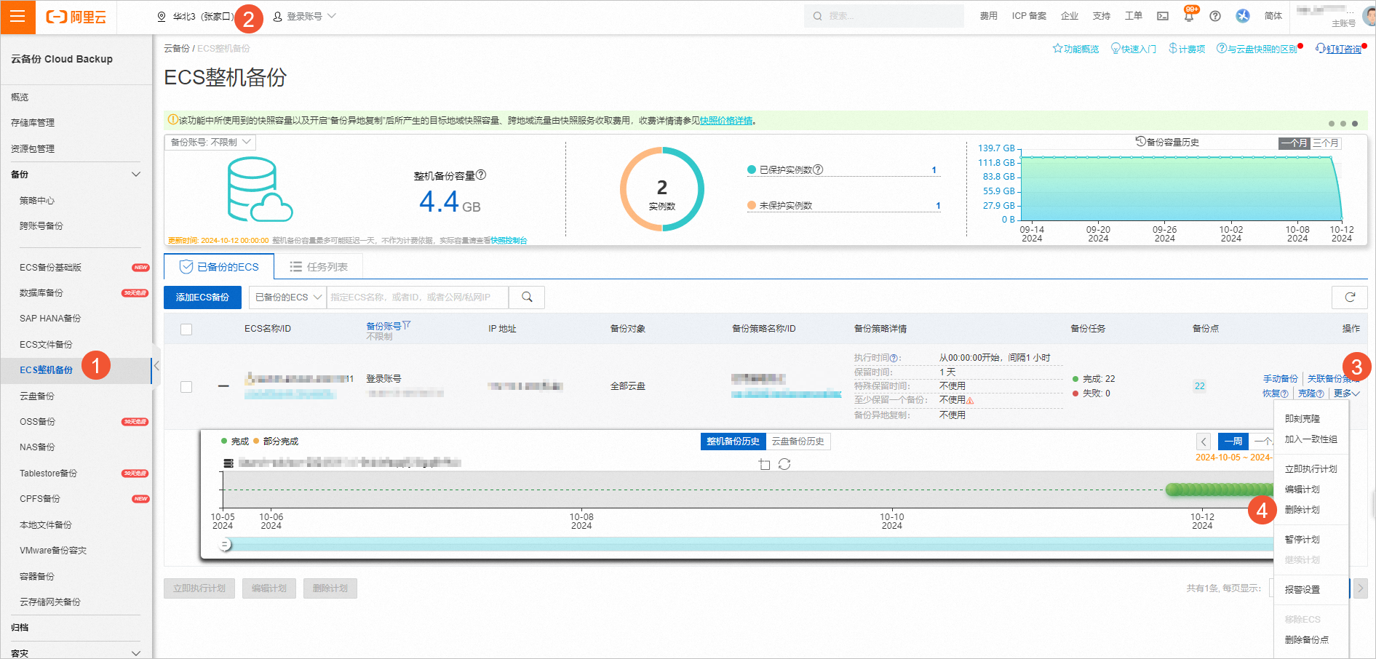The image size is (1376, 659).
Task: Click the crop icon in history panel
Action: coord(764,464)
